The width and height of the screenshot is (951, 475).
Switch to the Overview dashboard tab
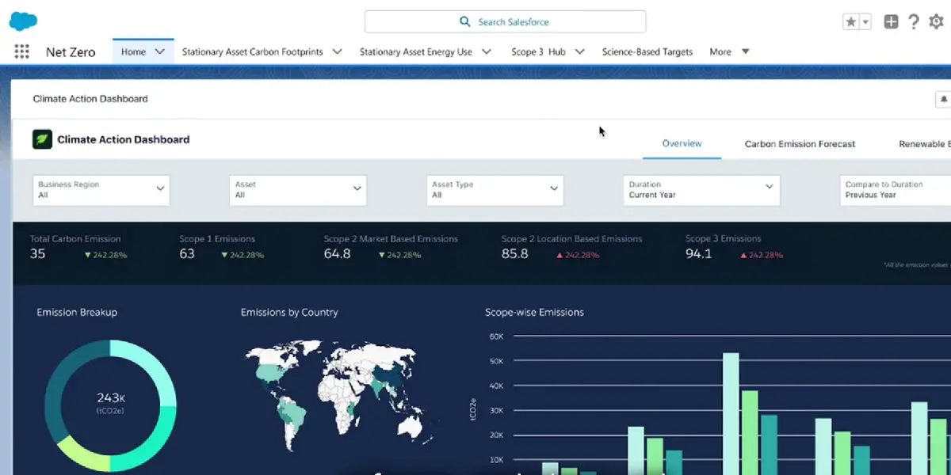[x=682, y=143]
